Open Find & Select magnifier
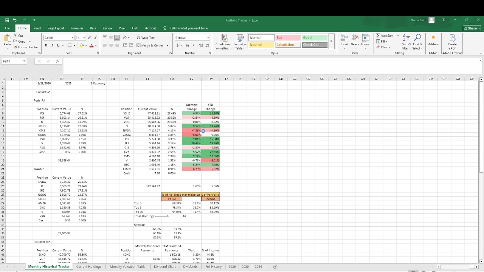The width and height of the screenshot is (484, 272). tap(417, 42)
